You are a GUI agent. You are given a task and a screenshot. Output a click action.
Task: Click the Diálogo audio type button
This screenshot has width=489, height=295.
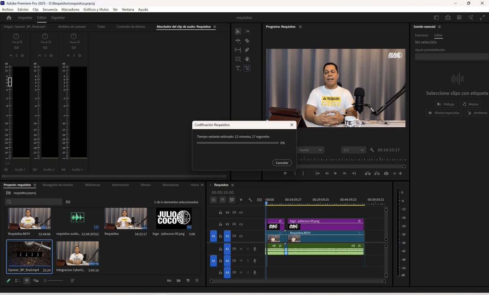click(445, 104)
